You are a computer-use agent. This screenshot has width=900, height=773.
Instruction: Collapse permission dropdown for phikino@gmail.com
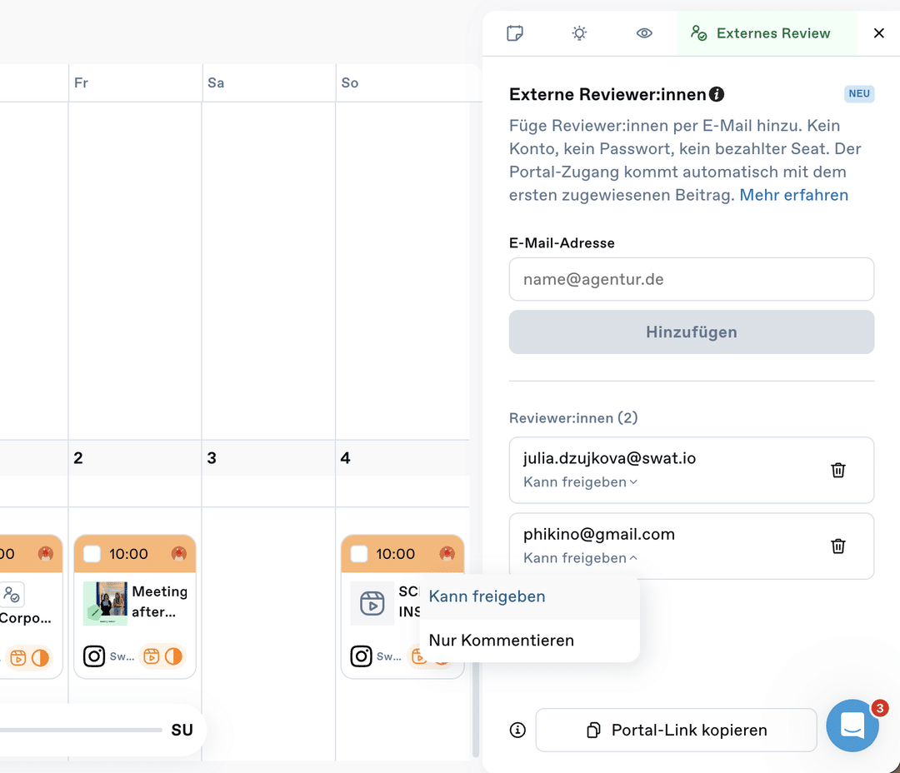[x=580, y=558]
